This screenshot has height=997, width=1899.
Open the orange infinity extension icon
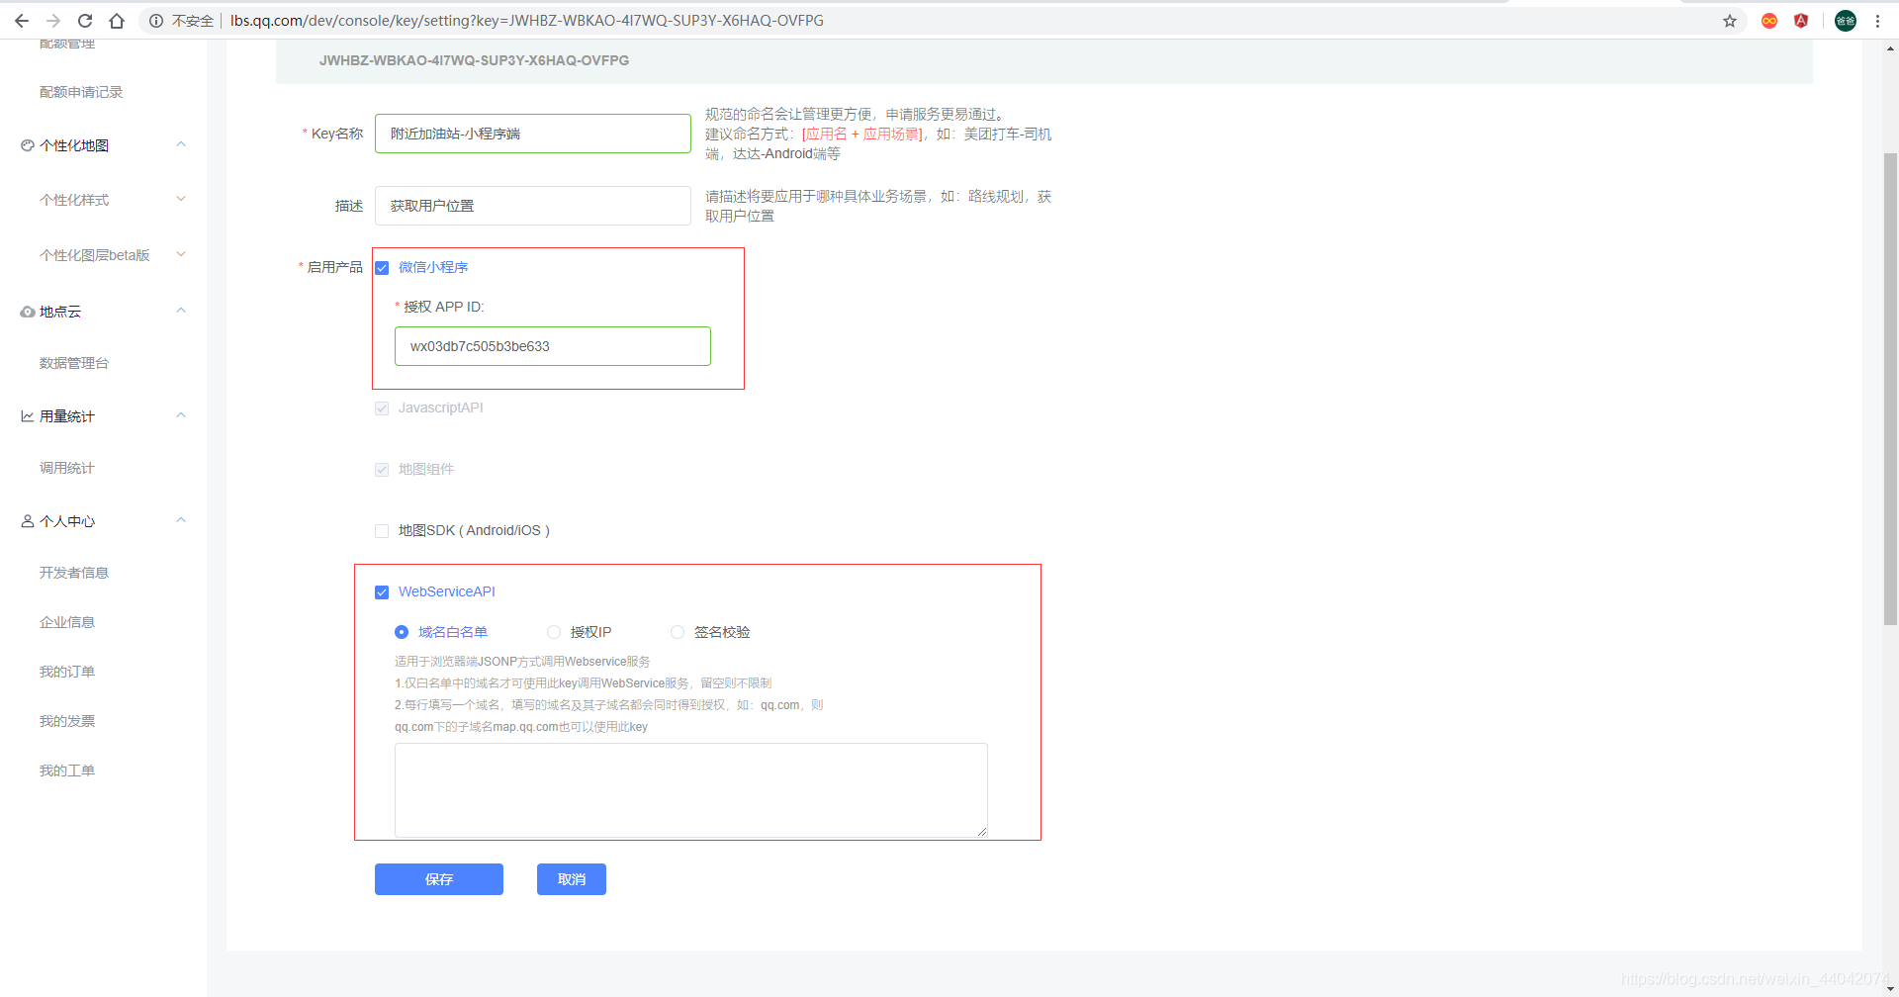coord(1769,21)
